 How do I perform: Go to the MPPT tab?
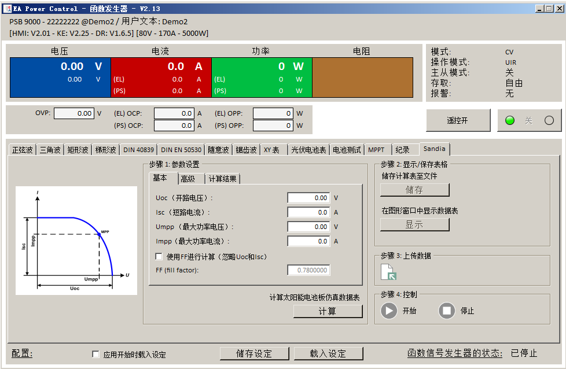click(378, 150)
